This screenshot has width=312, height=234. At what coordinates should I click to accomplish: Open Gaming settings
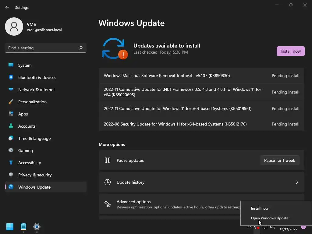click(x=46, y=151)
